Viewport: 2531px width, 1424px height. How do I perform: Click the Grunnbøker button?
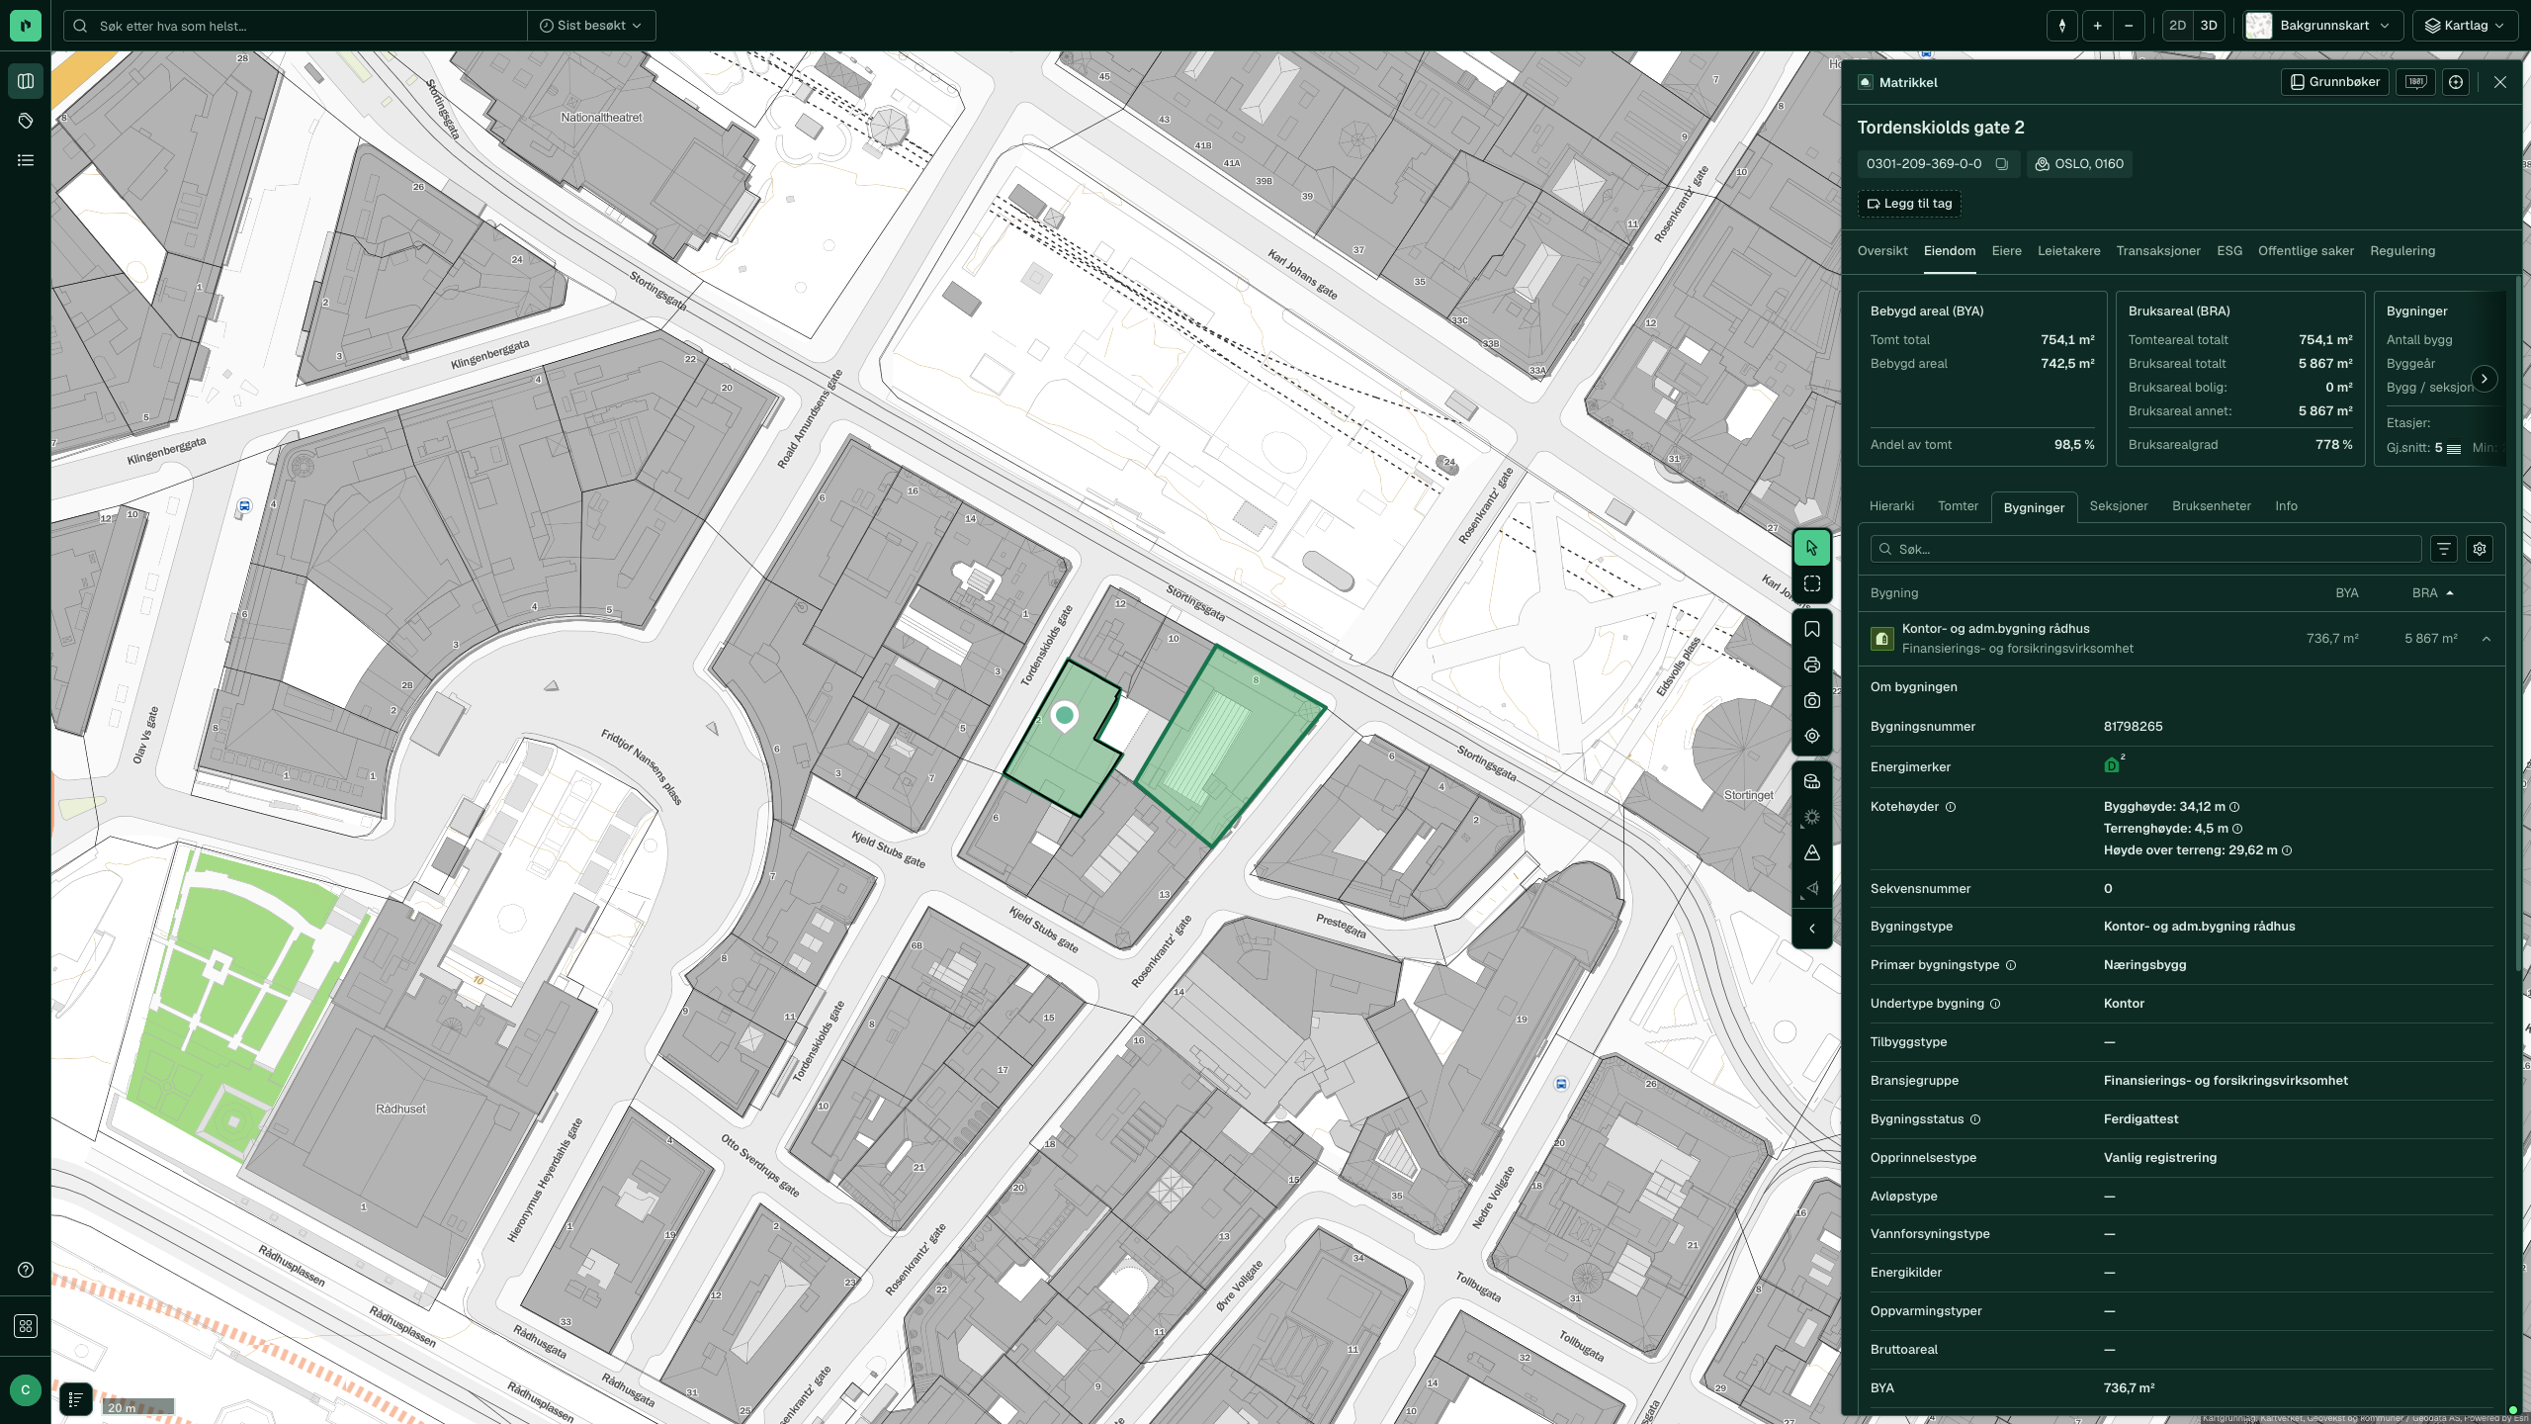click(2335, 82)
